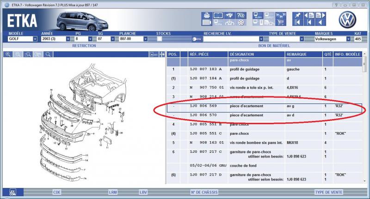The height and width of the screenshot is (199, 370).
Task: Click the N° DE CHÂSSIS button
Action: tap(204, 192)
